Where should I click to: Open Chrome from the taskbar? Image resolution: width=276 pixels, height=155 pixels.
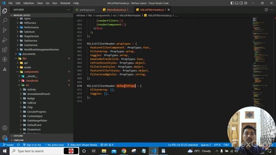point(124,151)
